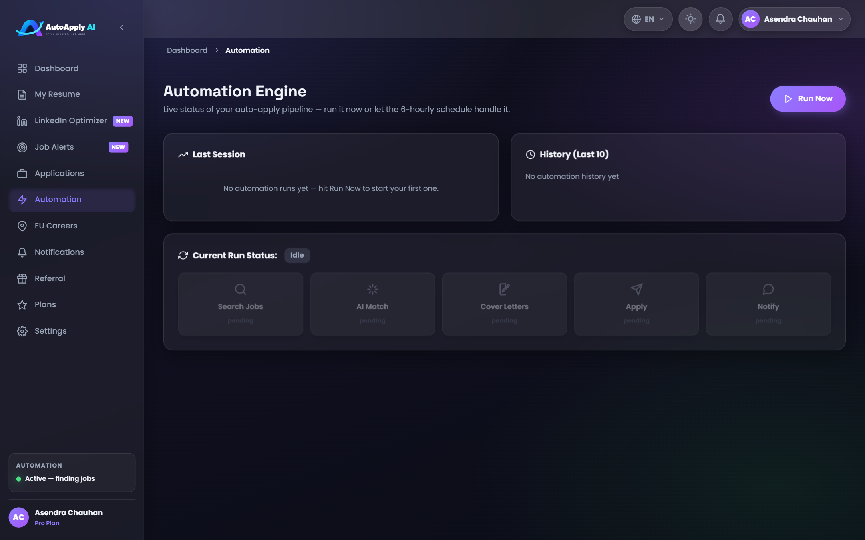Viewport: 865px width, 540px height.
Task: Select the Search Jobs step card
Action: click(x=241, y=304)
